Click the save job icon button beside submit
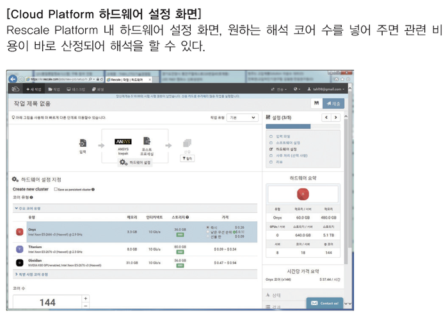The image size is (448, 318). point(317,103)
